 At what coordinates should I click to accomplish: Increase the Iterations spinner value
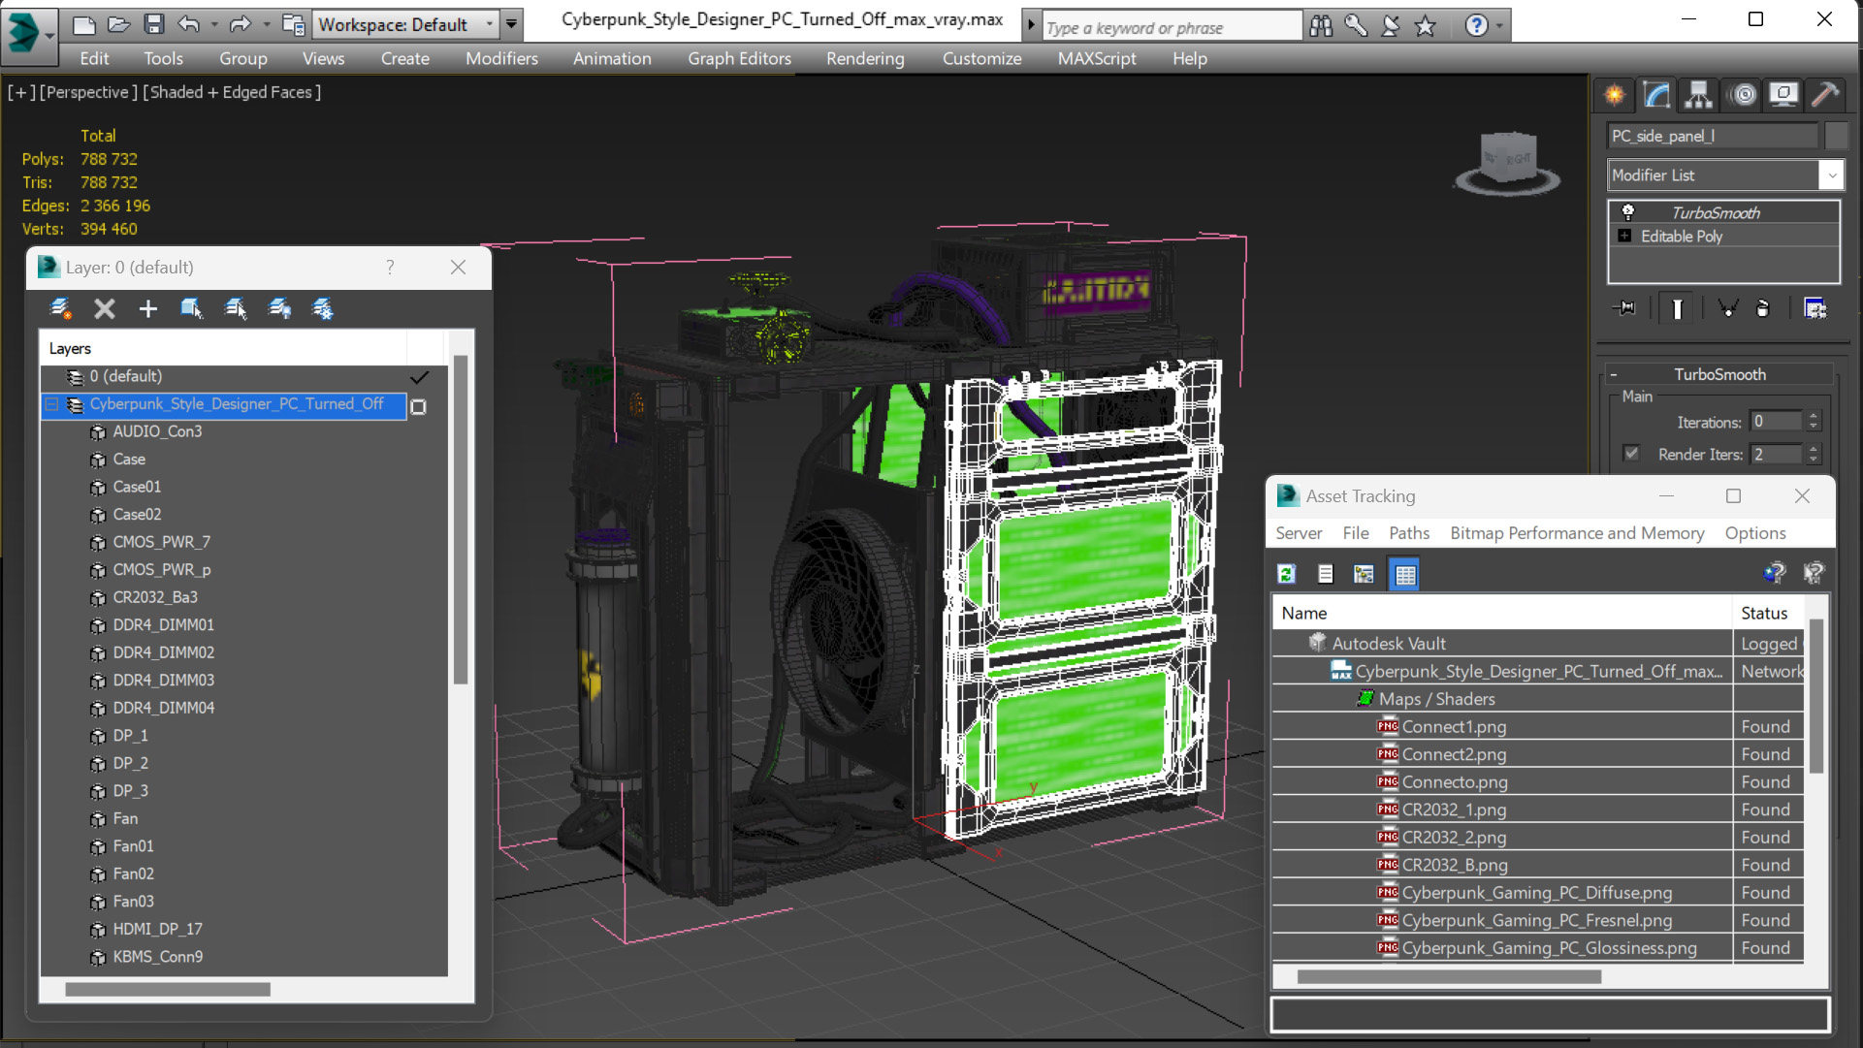pyautogui.click(x=1814, y=416)
